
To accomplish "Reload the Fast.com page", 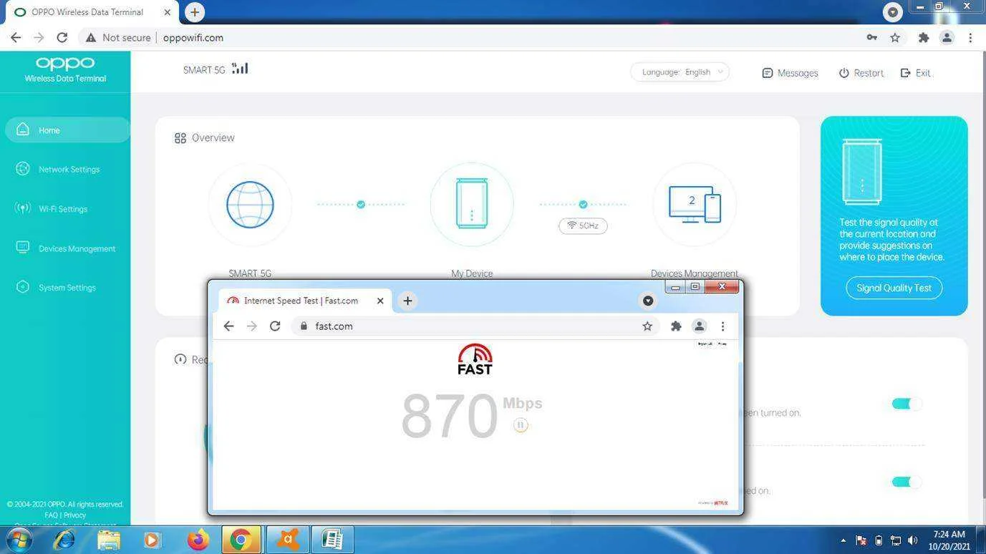I will pyautogui.click(x=275, y=326).
